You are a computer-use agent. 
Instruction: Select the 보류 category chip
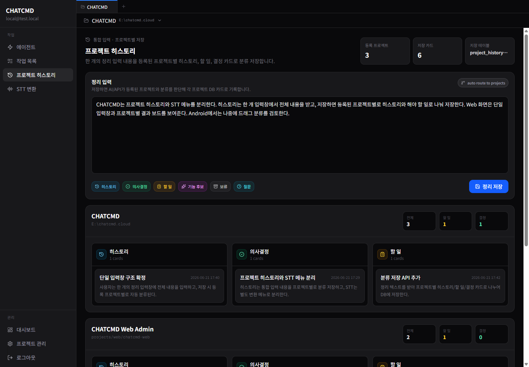[220, 186]
